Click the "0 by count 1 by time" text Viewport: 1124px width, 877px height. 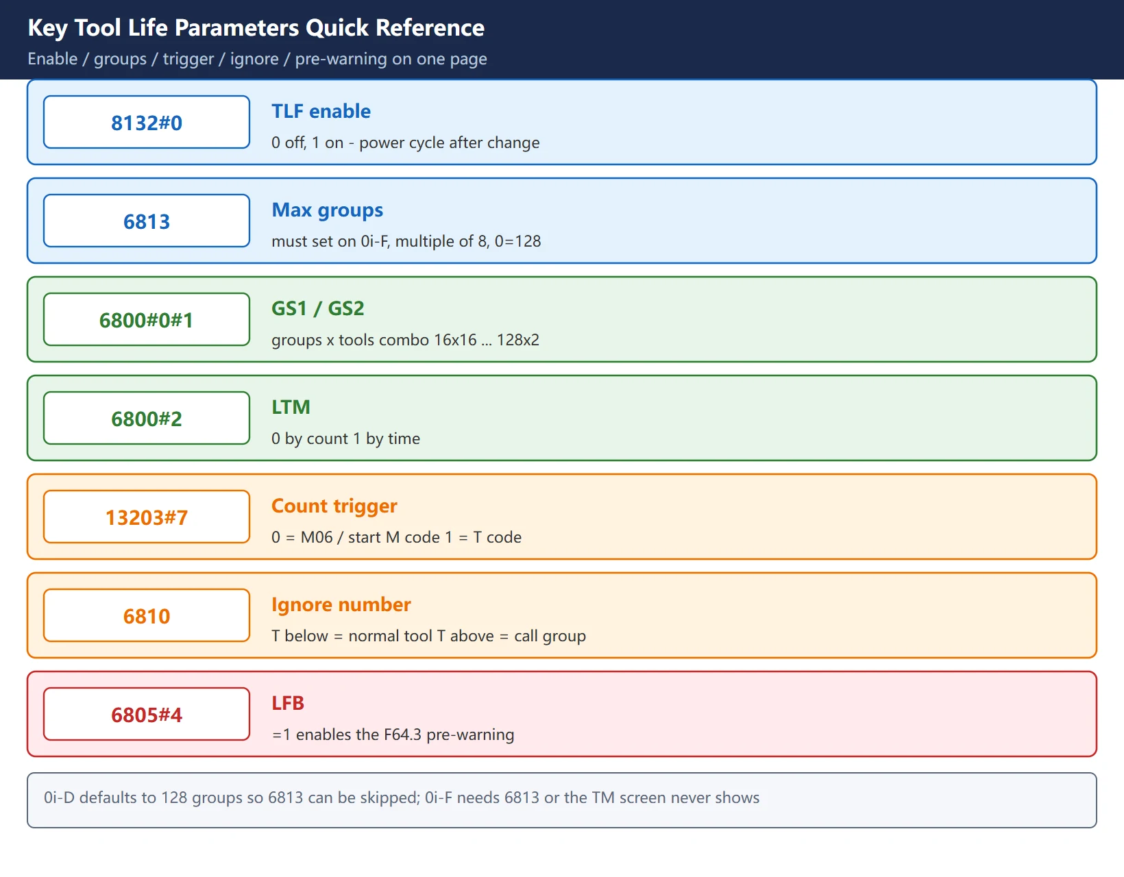click(345, 438)
